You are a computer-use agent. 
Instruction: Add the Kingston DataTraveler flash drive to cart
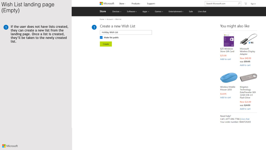pos(245,109)
